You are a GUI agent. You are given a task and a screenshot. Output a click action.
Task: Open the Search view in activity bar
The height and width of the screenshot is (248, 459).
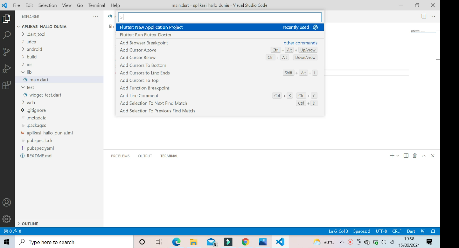coord(7,35)
